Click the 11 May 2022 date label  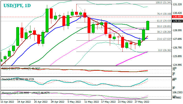point(92,102)
